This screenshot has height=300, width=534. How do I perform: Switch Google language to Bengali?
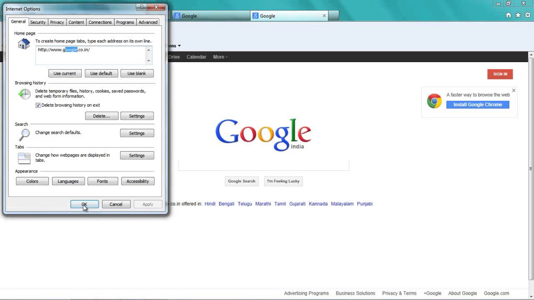click(x=227, y=204)
